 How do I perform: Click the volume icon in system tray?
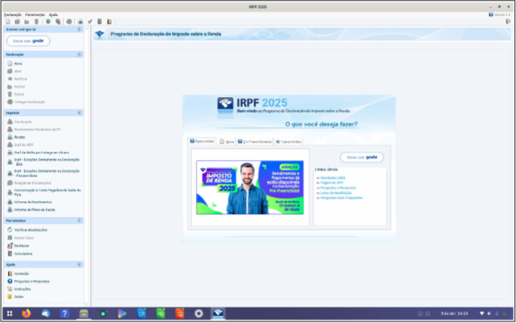point(489,314)
